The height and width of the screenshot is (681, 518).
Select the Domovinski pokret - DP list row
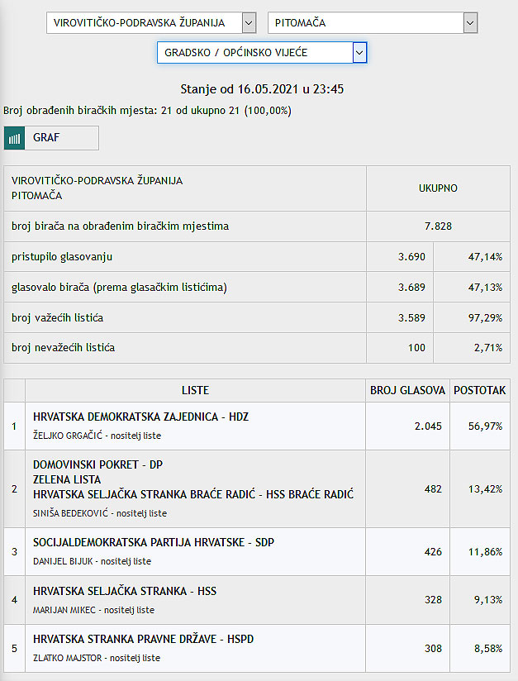coord(257,489)
